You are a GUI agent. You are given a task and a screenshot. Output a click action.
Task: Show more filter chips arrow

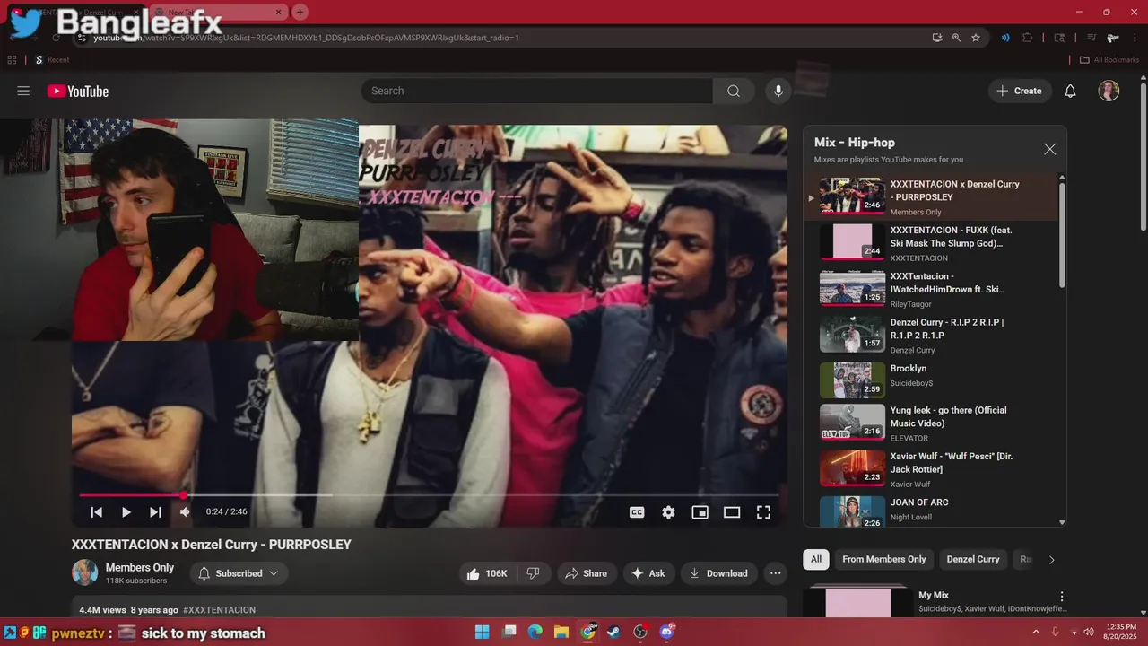click(x=1051, y=560)
